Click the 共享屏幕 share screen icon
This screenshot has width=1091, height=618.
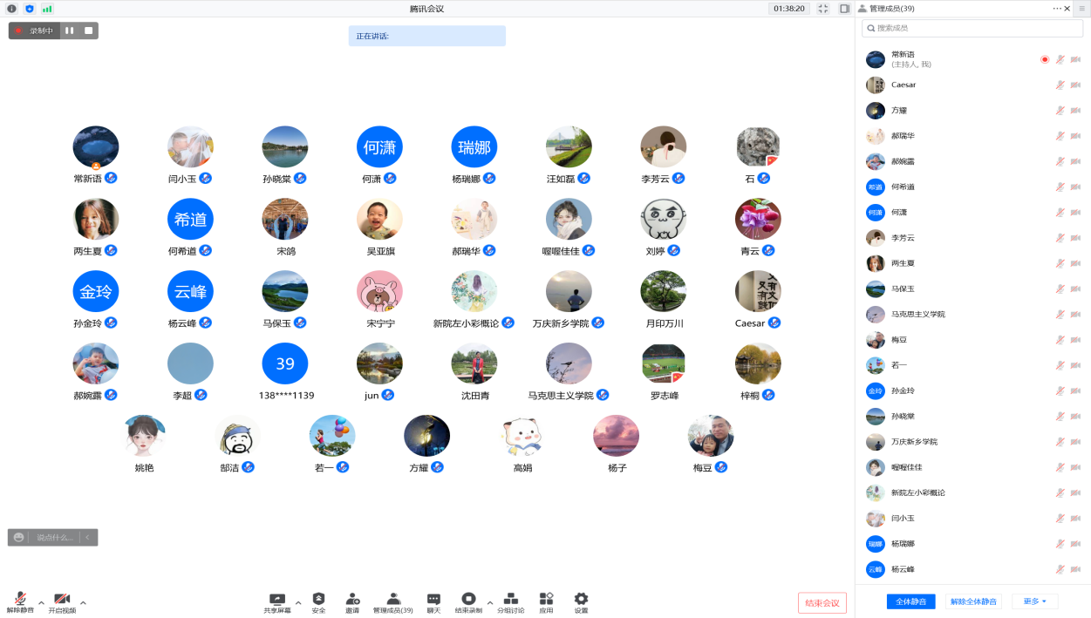(x=277, y=602)
